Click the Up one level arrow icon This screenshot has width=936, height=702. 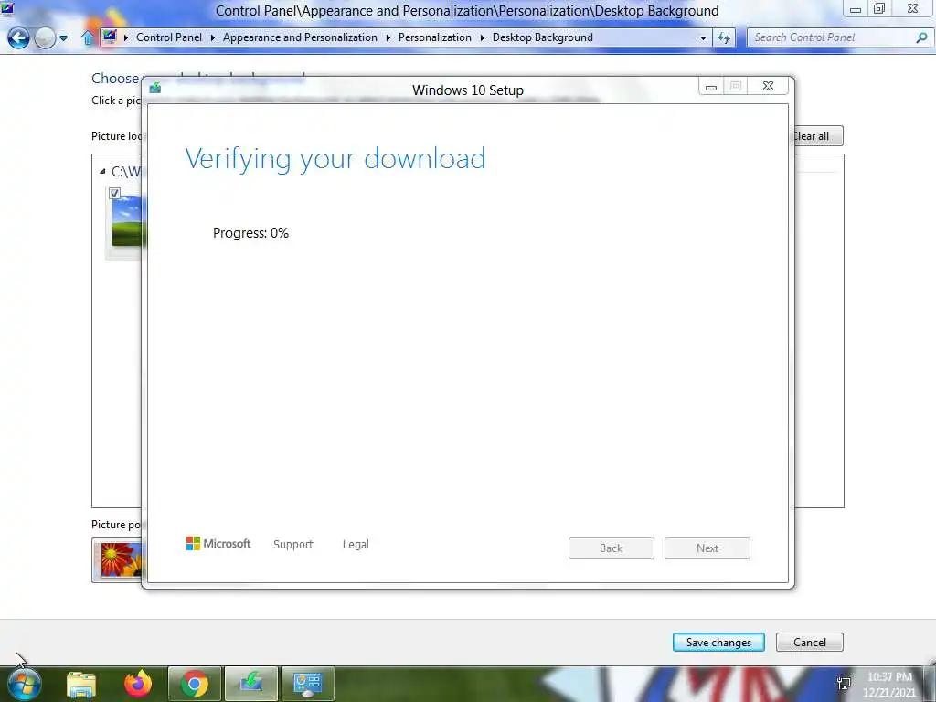pyautogui.click(x=88, y=38)
